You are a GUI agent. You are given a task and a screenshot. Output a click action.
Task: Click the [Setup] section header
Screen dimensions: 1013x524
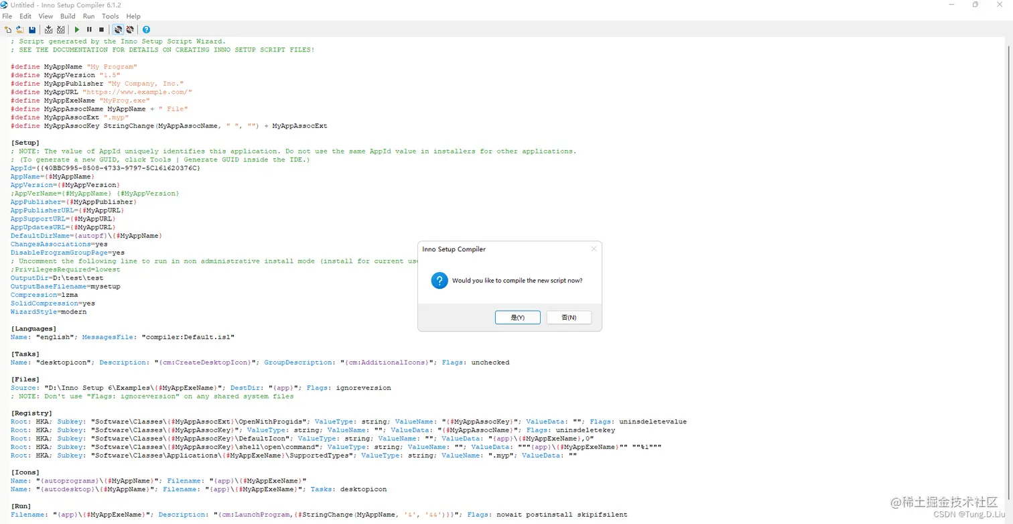(25, 143)
